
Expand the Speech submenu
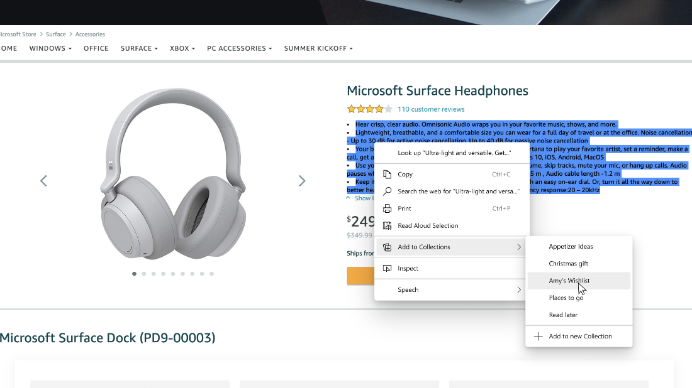click(x=452, y=290)
